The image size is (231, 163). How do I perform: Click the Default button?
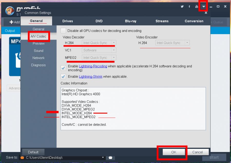33,152
